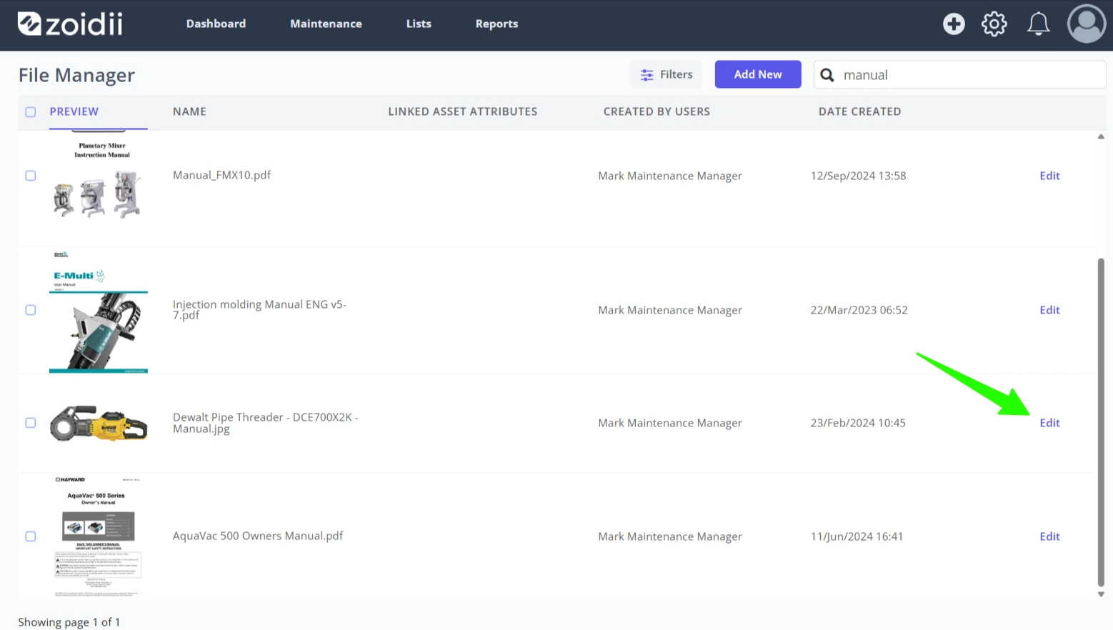Toggle the select-all checkbox in header
Screen dimensions: 1113x630
click(x=31, y=112)
